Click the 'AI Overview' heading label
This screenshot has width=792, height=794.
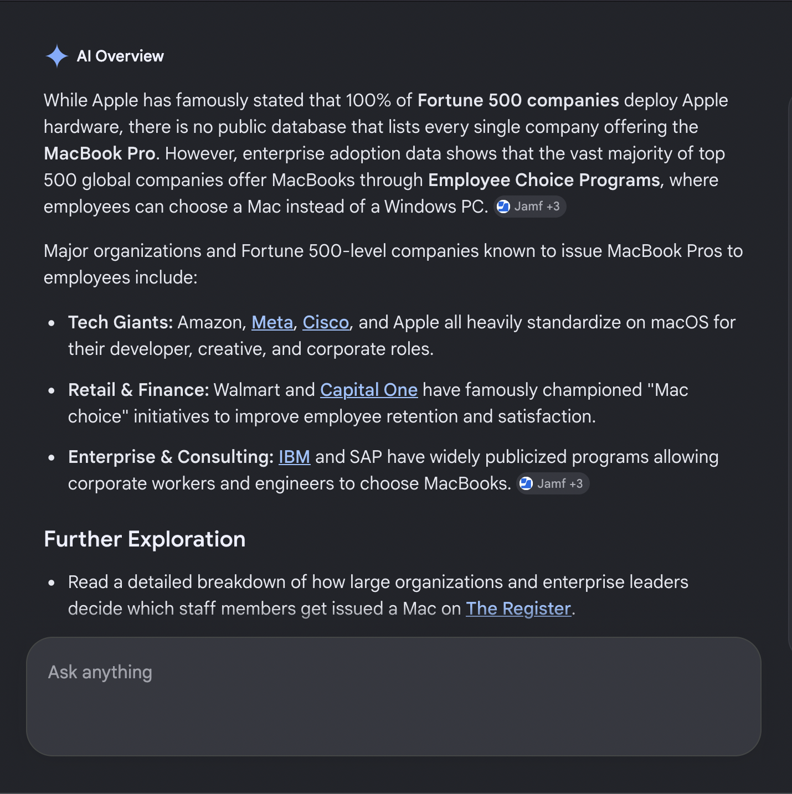(120, 56)
